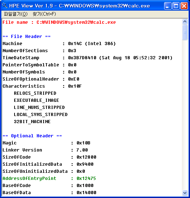Click the '== File Header ==' heading
Screen dimensions: 190x198
point(27,37)
